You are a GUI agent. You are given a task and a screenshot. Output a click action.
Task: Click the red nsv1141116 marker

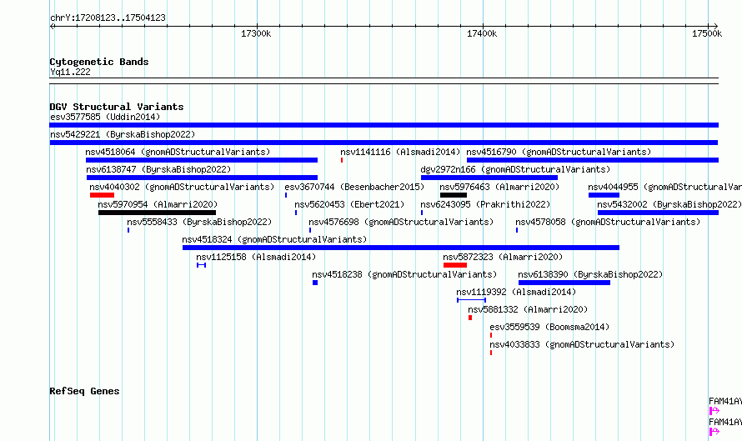tap(342, 160)
